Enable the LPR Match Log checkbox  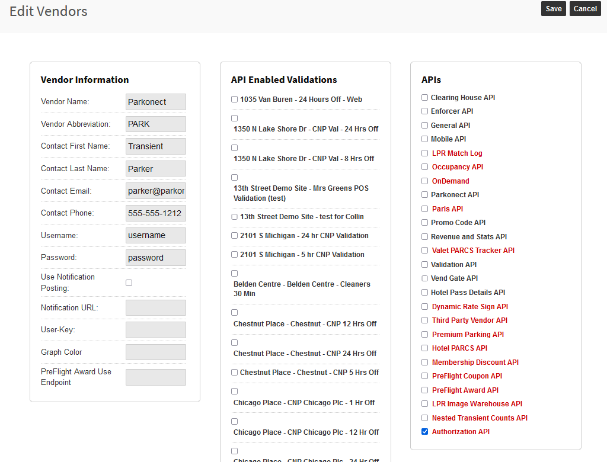[424, 153]
